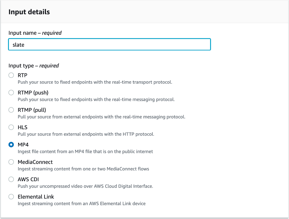Image resolution: width=289 pixels, height=219 pixels.
Task: Click into the Input name text field
Action: click(x=109, y=45)
